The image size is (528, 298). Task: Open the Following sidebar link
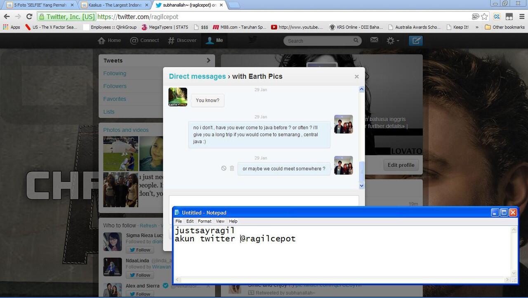click(115, 73)
